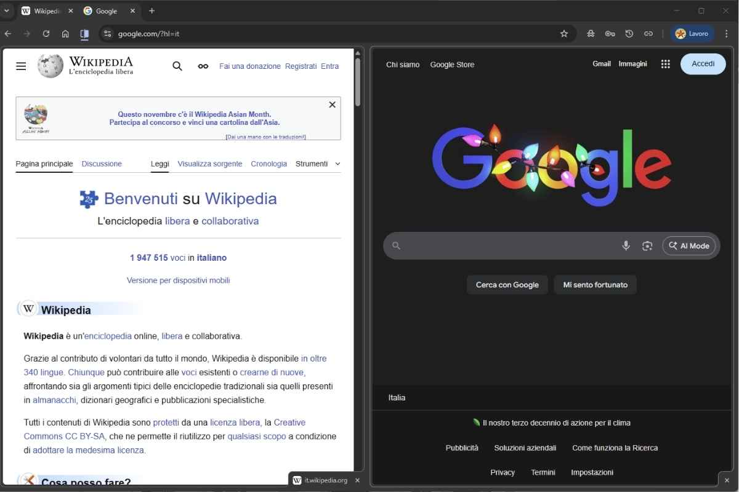Image resolution: width=739 pixels, height=492 pixels.
Task: Click the Wikipedia search magnifier icon
Action: click(177, 66)
